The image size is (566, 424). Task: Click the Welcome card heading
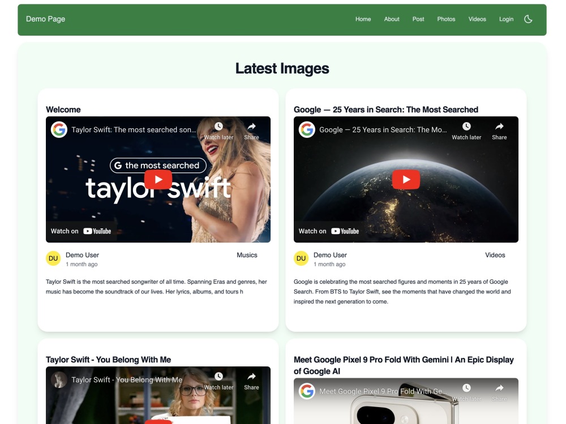click(x=63, y=110)
